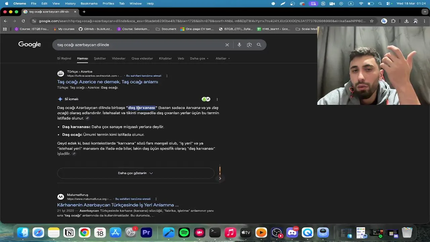Open Chrome downloads icon
The width and height of the screenshot is (430, 242).
(x=406, y=21)
